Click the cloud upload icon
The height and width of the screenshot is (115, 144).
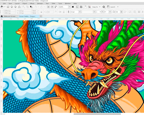(16, 7)
